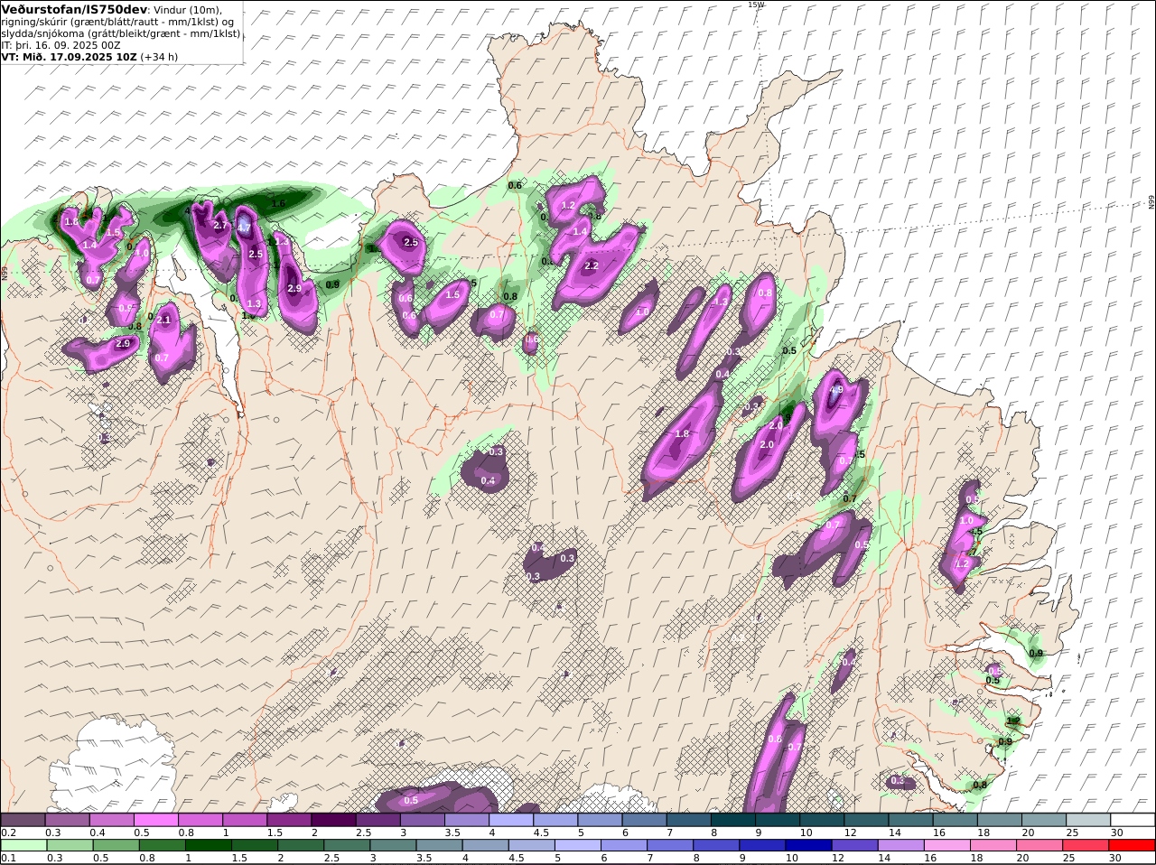Click the 'VT: Mið. 17.09.2025 10Z' valid time

point(69,56)
